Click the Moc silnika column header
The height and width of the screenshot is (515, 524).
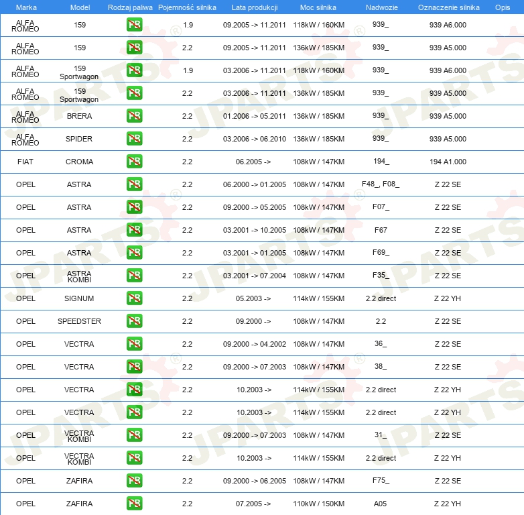(318, 7)
